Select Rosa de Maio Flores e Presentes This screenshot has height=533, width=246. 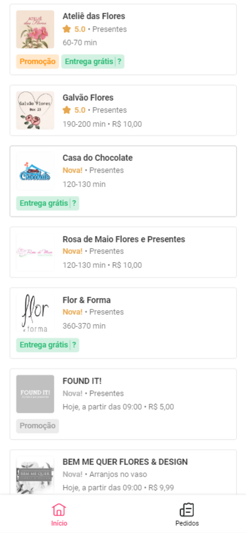(123, 252)
